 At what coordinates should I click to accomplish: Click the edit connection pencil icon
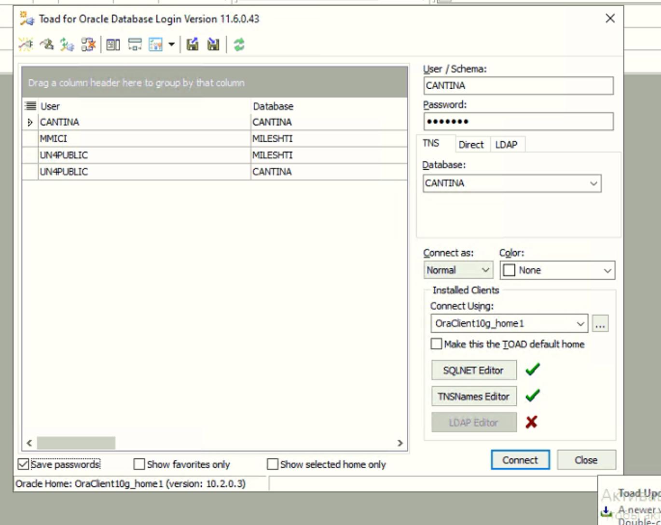(x=47, y=45)
